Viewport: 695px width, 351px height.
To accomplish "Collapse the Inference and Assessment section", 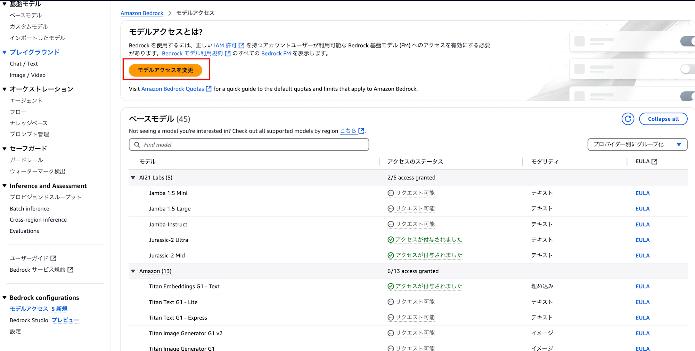I will tap(5, 186).
